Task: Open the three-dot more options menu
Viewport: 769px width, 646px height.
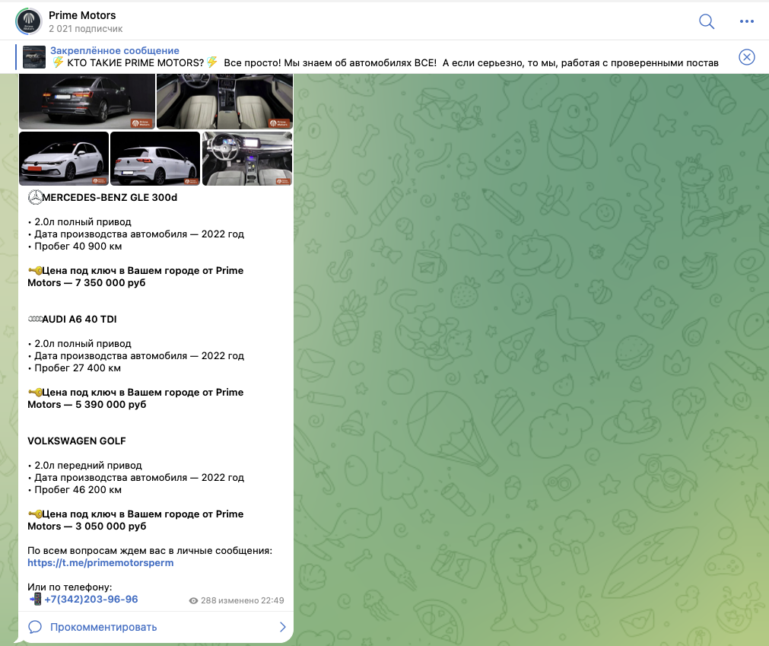Action: point(746,21)
